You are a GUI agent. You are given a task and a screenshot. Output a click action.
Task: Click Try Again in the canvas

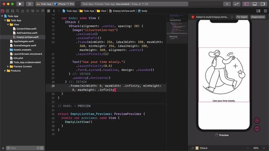point(242,17)
